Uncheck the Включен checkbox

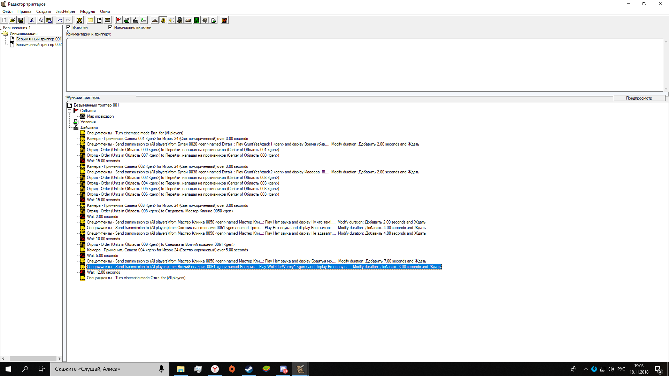pyautogui.click(x=69, y=27)
